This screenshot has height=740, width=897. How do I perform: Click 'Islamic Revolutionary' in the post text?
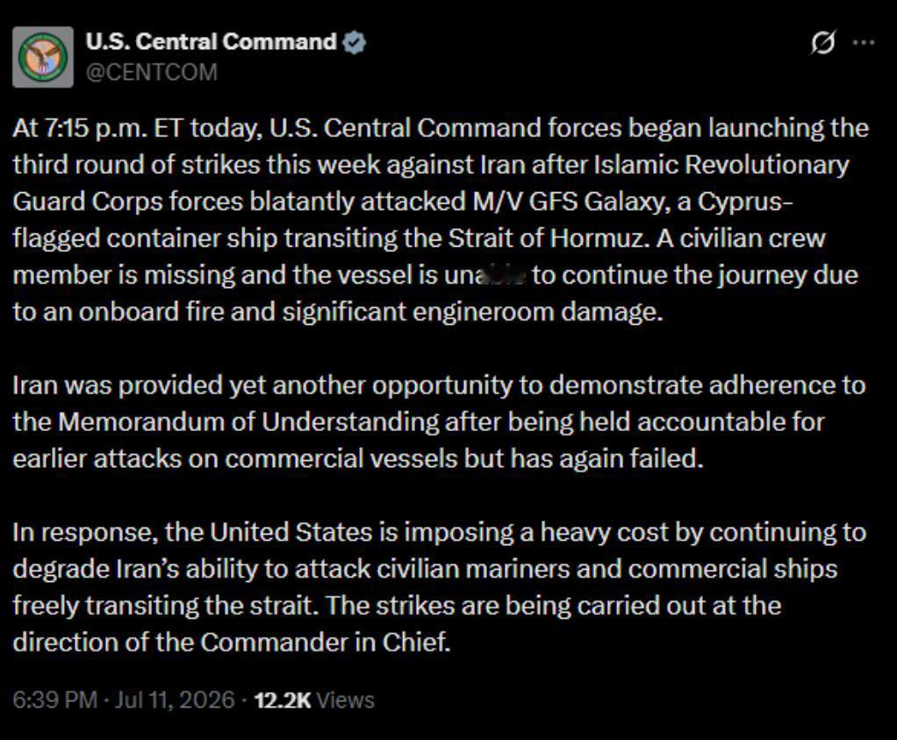[722, 165]
